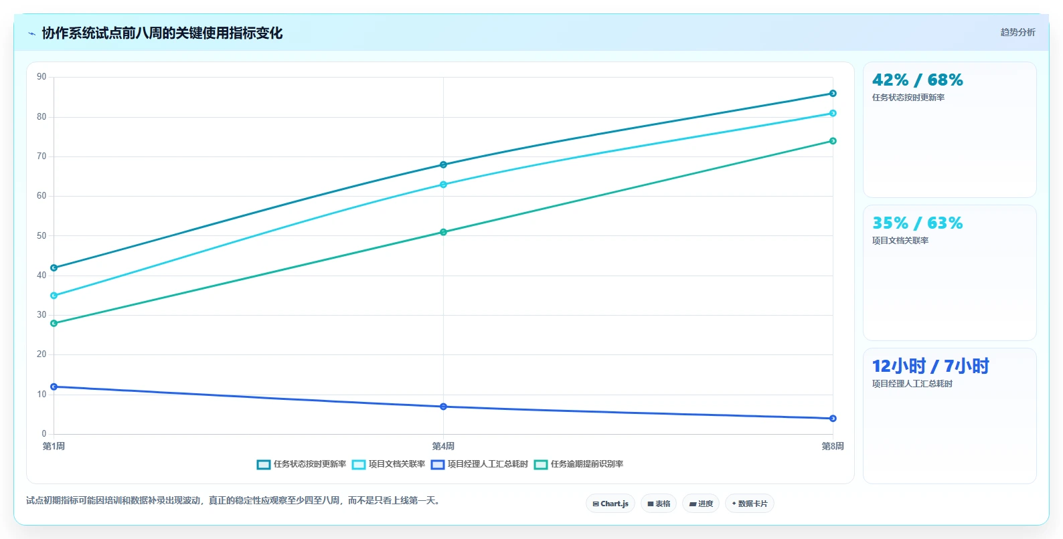Click the 任务逾期提前识别率 data point at 第4周
The width and height of the screenshot is (1063, 539).
443,232
